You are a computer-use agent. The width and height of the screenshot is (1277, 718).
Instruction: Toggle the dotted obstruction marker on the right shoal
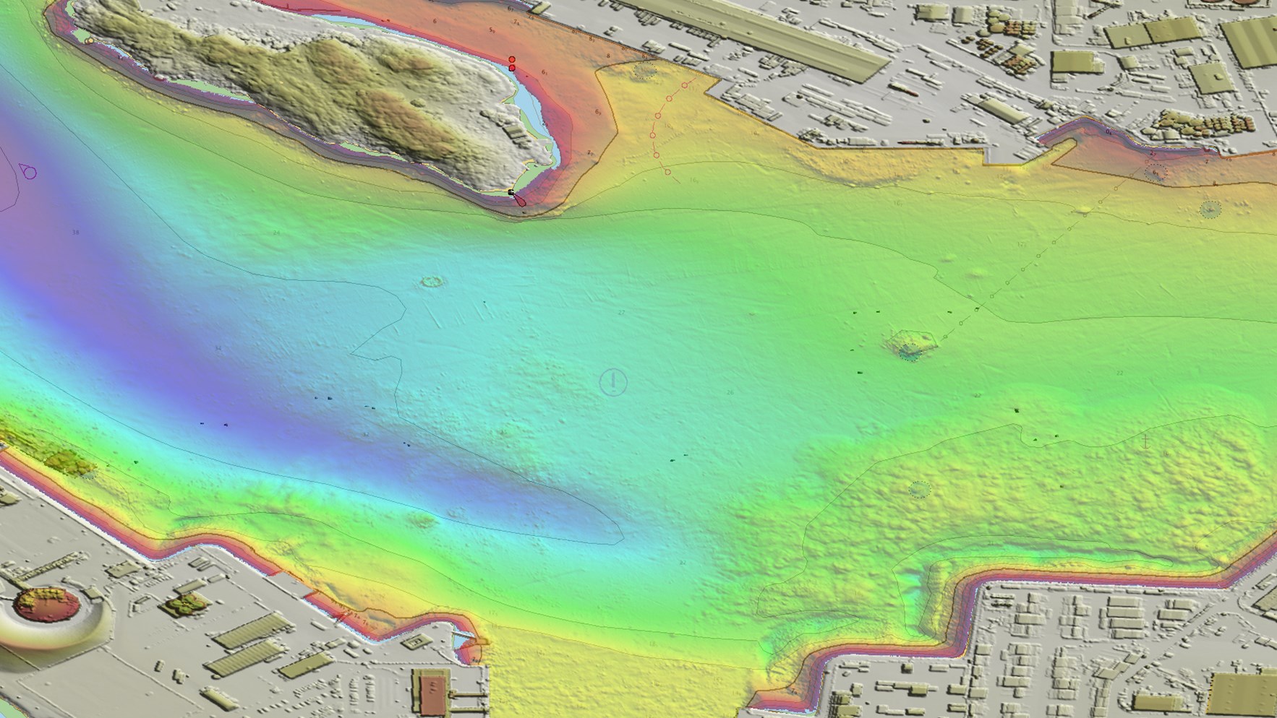point(1210,209)
